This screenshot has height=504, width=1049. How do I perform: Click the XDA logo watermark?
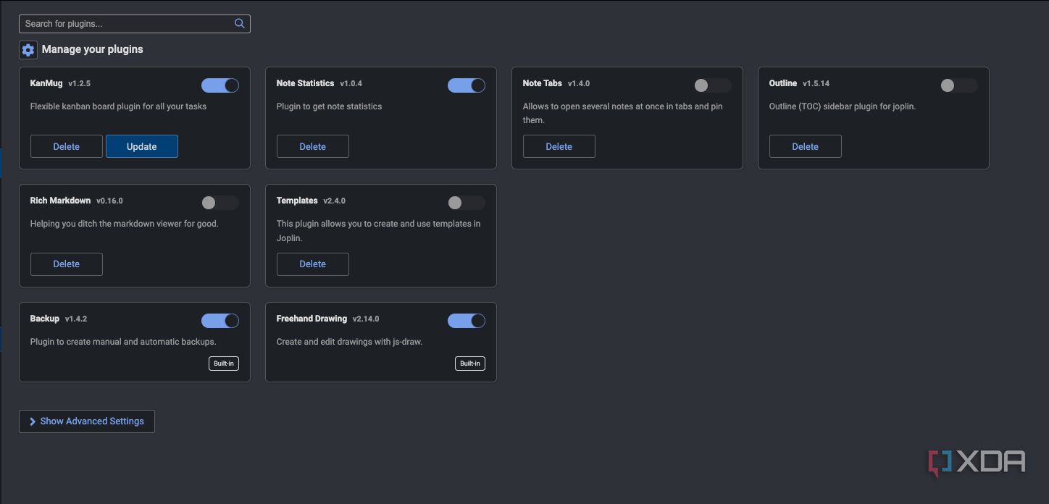coord(977,461)
